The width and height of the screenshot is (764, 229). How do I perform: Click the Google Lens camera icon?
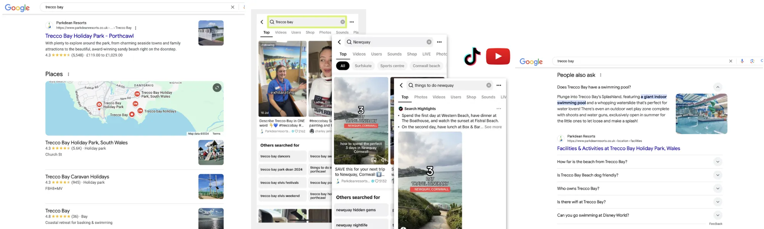752,61
